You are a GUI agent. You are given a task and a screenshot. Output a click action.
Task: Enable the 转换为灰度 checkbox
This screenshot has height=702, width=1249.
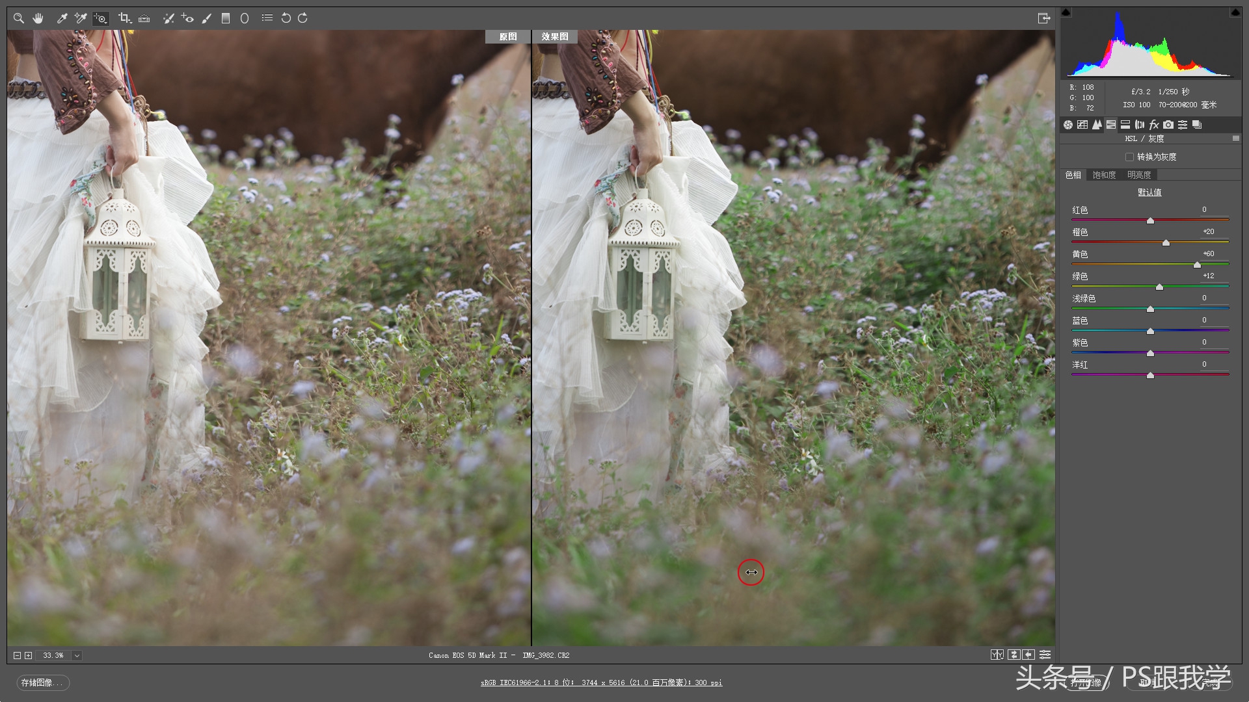[x=1130, y=157]
